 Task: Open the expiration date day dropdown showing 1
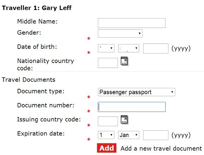click(106, 135)
